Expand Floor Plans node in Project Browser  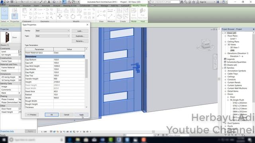[x=226, y=36]
